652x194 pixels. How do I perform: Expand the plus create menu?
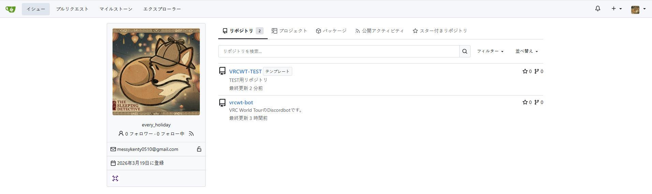(616, 9)
